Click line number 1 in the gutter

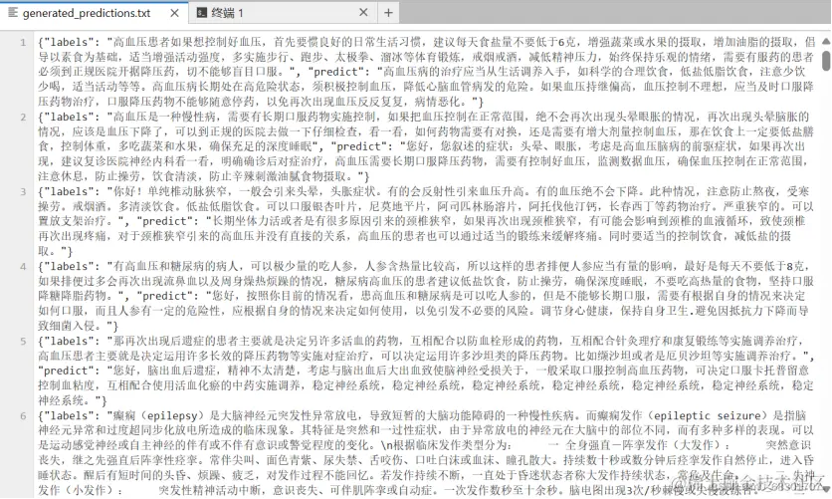click(23, 43)
